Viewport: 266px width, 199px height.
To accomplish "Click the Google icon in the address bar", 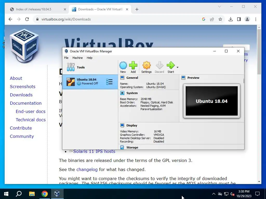I will pos(204,19).
